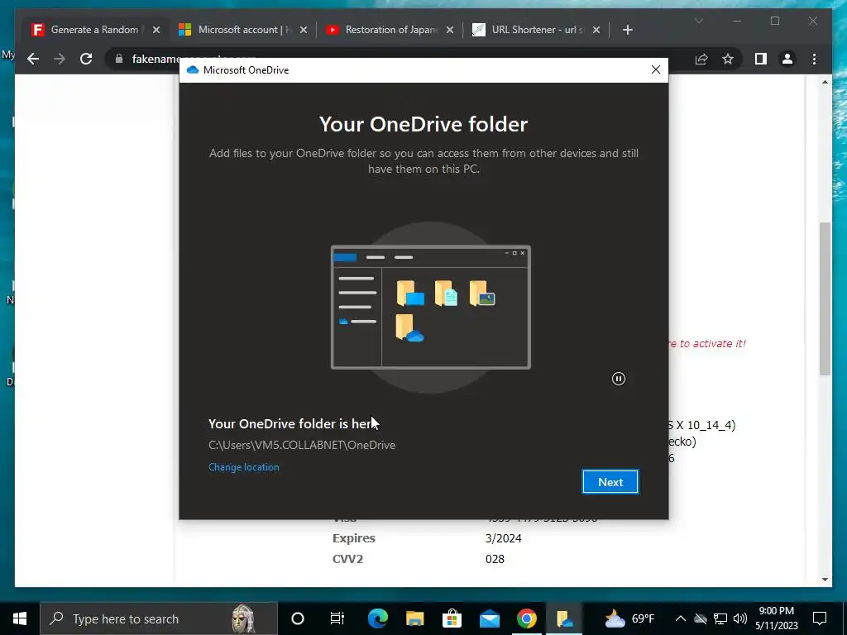
Task: Click the scrollbar down arrow in Chrome
Action: [825, 580]
